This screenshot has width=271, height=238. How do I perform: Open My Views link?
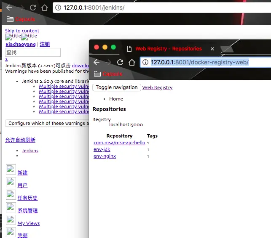[x=29, y=223]
